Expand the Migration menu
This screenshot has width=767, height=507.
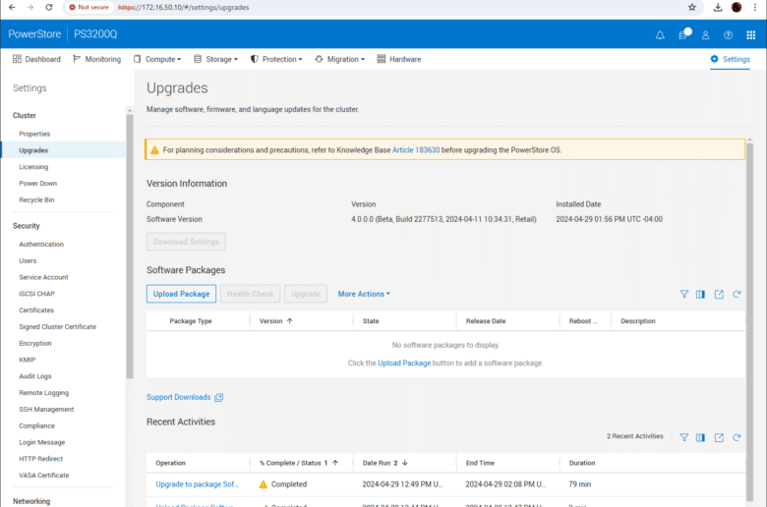pos(340,59)
